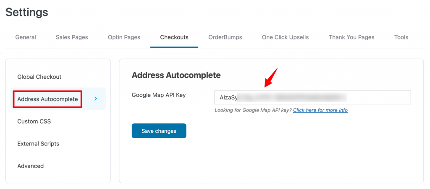Viewport: 430px width, 189px height.
Task: Select the Checkouts tab
Action: 174,37
